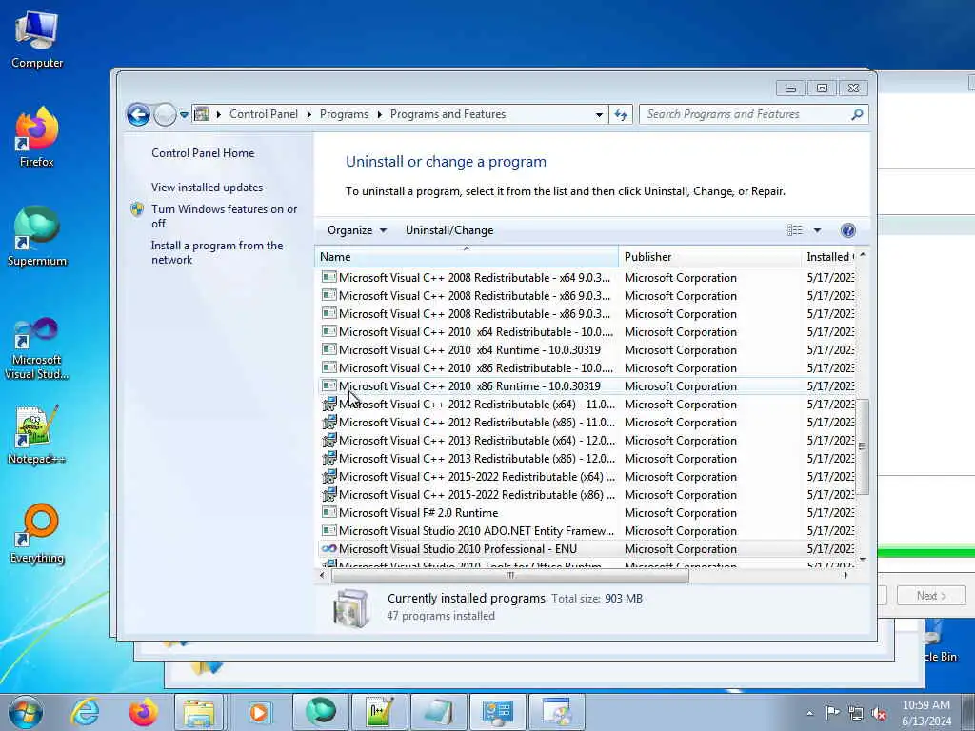Select Visual C++ 2015-2022 Redistributable (x64) icon
Viewport: 975px width, 731px height.
[328, 476]
